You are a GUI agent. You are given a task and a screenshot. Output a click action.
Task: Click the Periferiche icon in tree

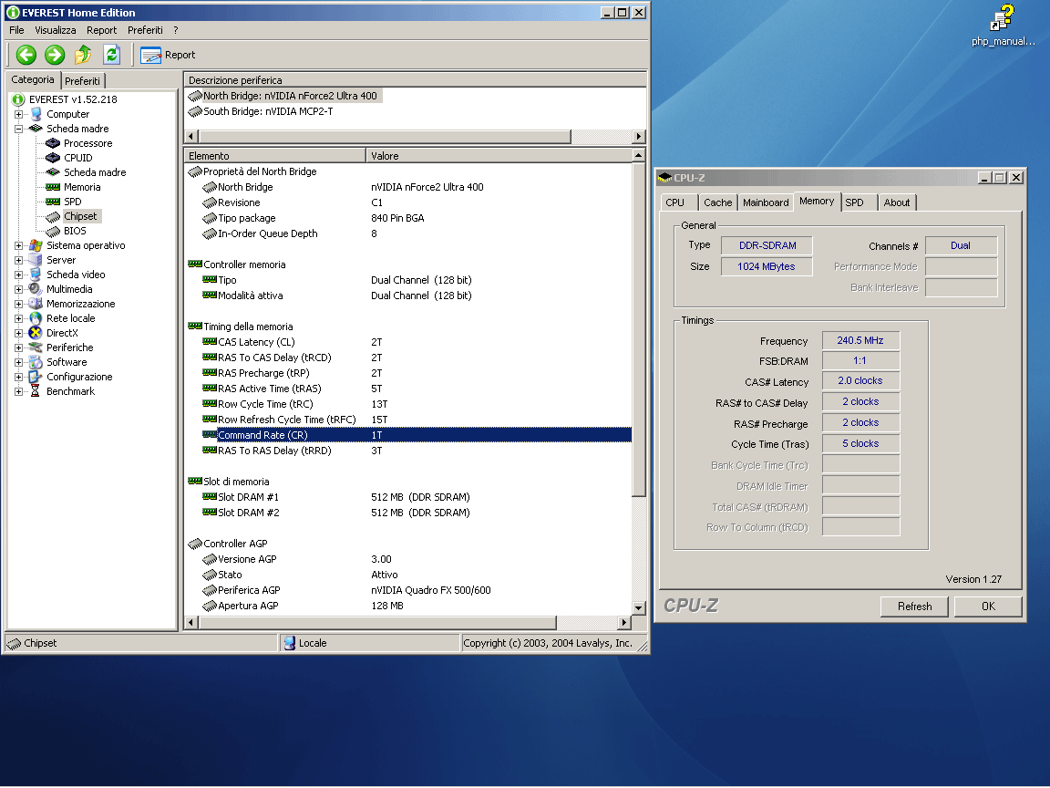click(36, 347)
